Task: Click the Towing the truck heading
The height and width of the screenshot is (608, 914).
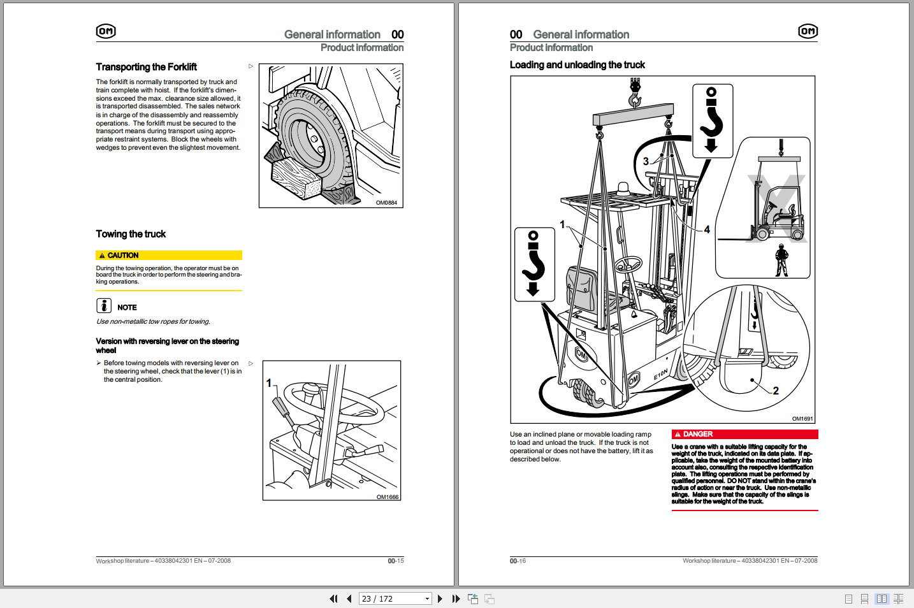Action: [131, 234]
